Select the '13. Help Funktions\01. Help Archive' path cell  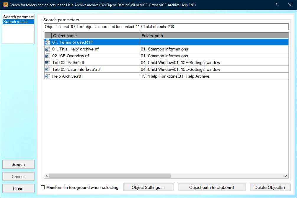tap(214, 76)
